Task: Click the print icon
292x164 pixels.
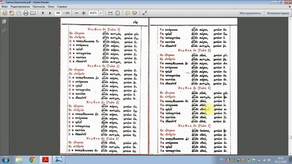Action: 26,13
